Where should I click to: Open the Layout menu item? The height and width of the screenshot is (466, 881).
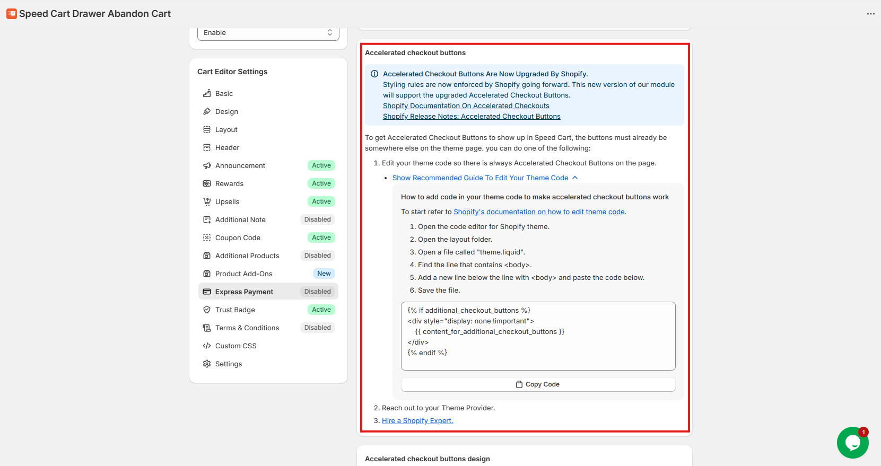click(226, 130)
